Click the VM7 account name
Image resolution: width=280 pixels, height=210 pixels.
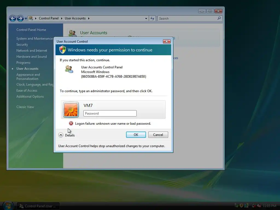click(88, 105)
